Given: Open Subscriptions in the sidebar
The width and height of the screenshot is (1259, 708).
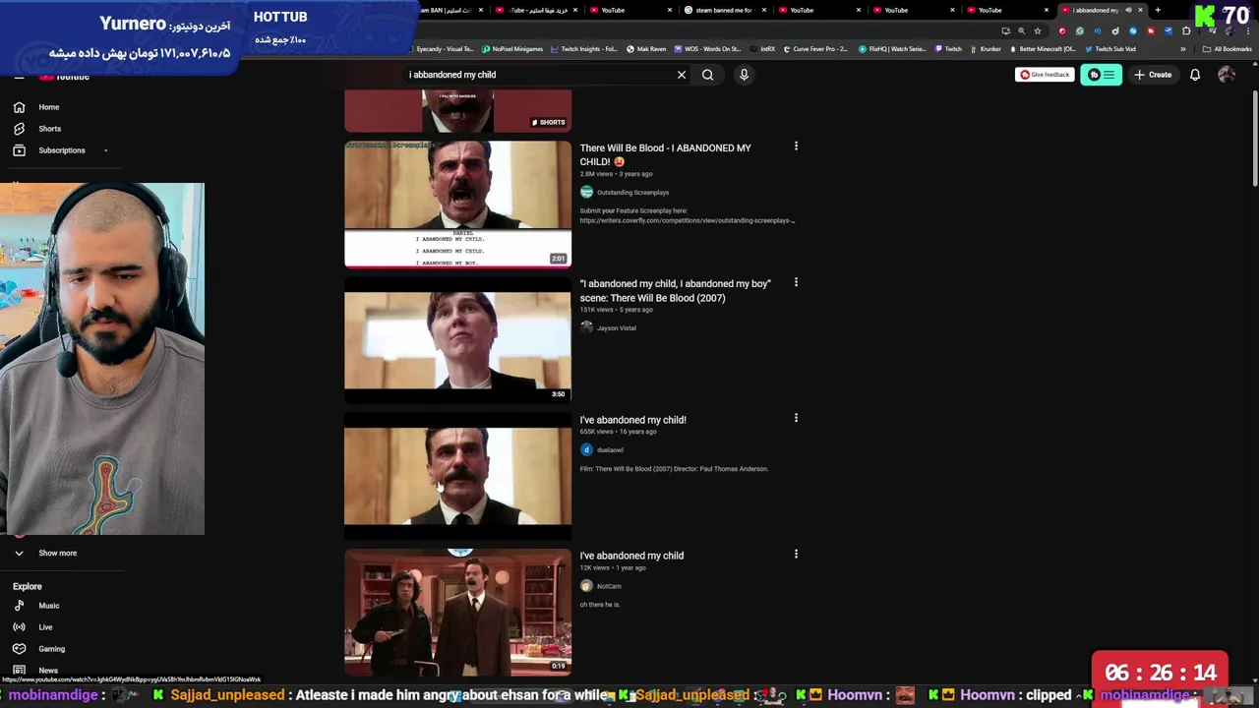Looking at the screenshot, I should (x=61, y=150).
